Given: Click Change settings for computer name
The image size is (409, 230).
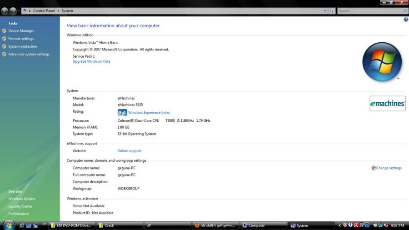Looking at the screenshot, I should (x=389, y=168).
